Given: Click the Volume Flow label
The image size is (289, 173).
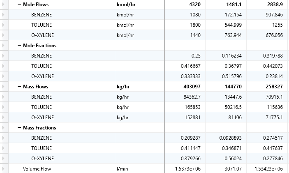Looking at the screenshot, I should click(x=37, y=169).
